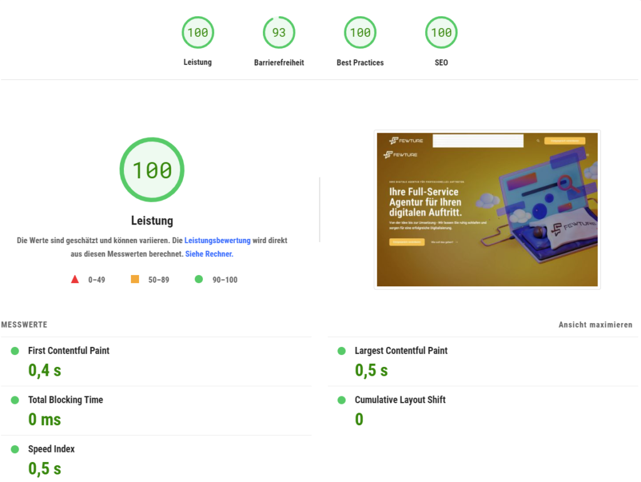641x482 pixels.
Task: Click the MESSWERTE section heading
Action: point(24,325)
